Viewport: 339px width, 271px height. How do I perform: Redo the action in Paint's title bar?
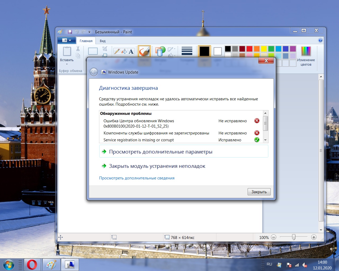click(x=83, y=32)
